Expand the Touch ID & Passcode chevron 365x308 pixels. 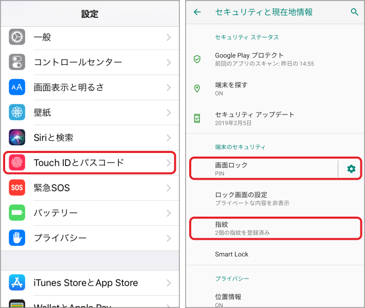pyautogui.click(x=169, y=163)
